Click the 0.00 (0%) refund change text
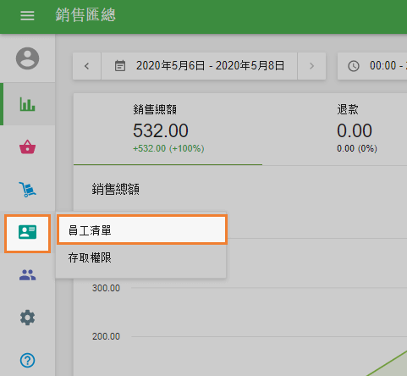 pyautogui.click(x=357, y=148)
